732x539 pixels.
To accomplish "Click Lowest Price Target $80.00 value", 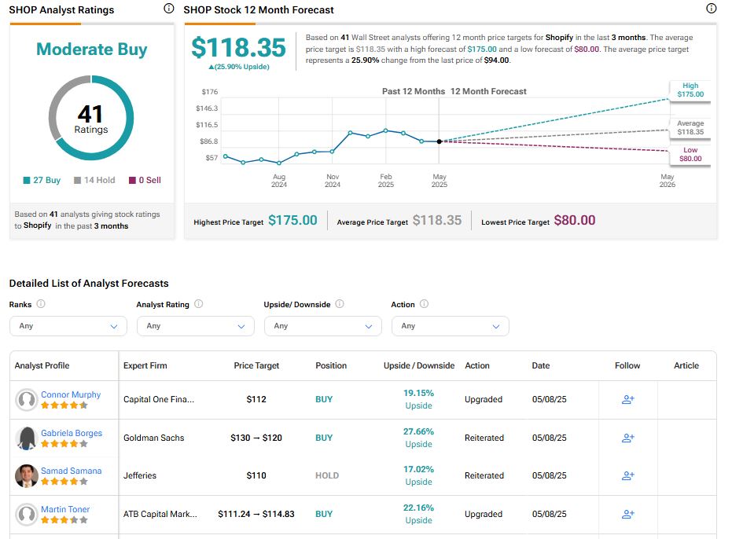I will click(x=575, y=220).
